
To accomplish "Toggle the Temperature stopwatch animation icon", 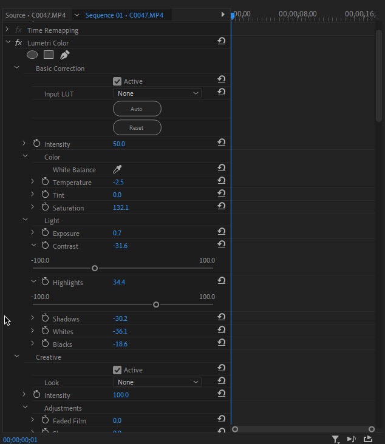I will [45, 182].
